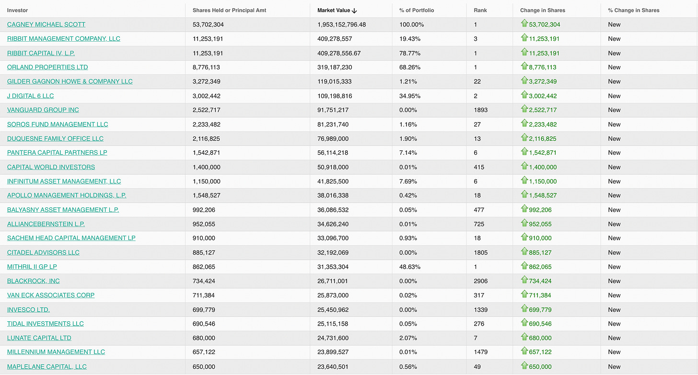Sort table by Investor column

(x=18, y=10)
